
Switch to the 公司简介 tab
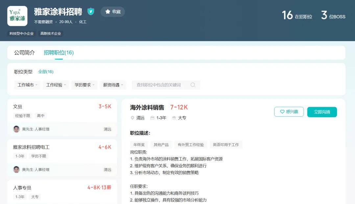[x=24, y=53]
